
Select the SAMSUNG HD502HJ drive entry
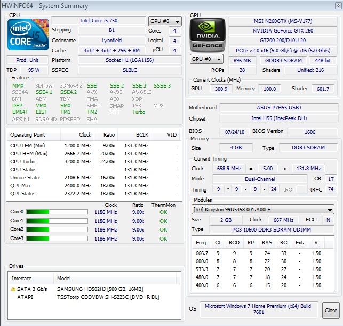click(x=94, y=289)
